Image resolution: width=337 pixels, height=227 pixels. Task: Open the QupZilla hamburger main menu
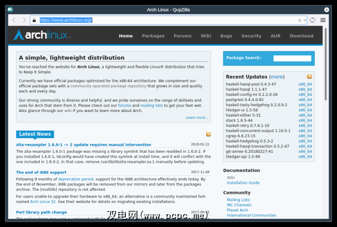[x=323, y=20]
